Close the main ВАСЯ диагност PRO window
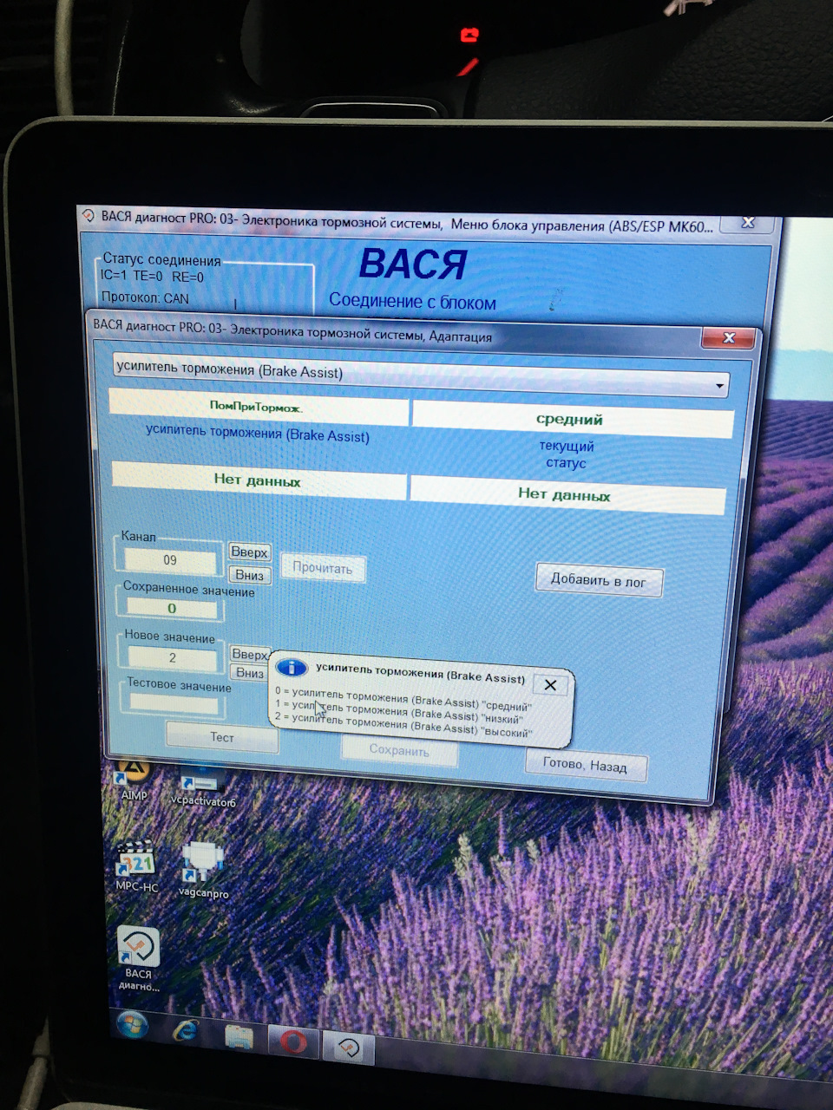Viewport: 833px width, 1110px height. pyautogui.click(x=748, y=222)
